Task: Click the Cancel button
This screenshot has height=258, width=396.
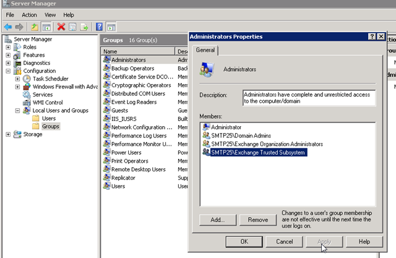Action: (x=285, y=241)
